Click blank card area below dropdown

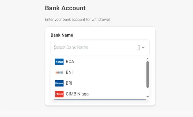[x=100, y=103]
